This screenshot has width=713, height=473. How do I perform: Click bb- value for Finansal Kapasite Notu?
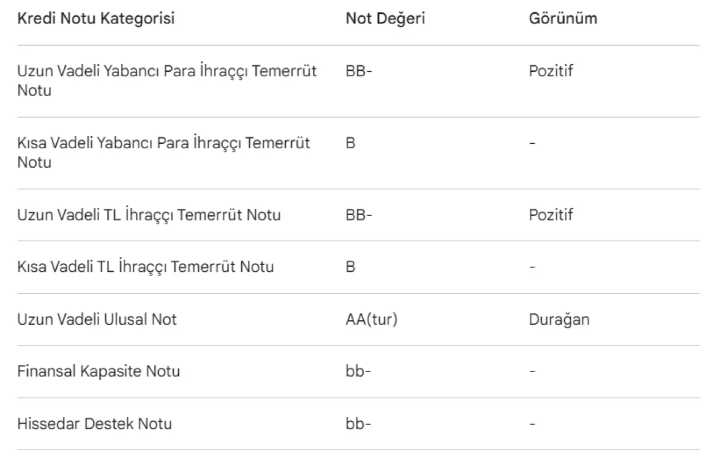tap(358, 371)
